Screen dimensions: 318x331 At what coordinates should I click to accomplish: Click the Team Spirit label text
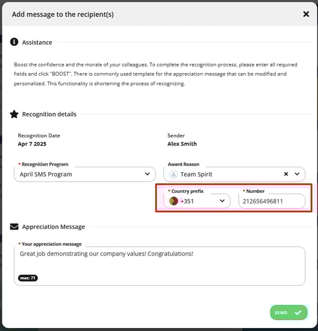click(x=196, y=175)
